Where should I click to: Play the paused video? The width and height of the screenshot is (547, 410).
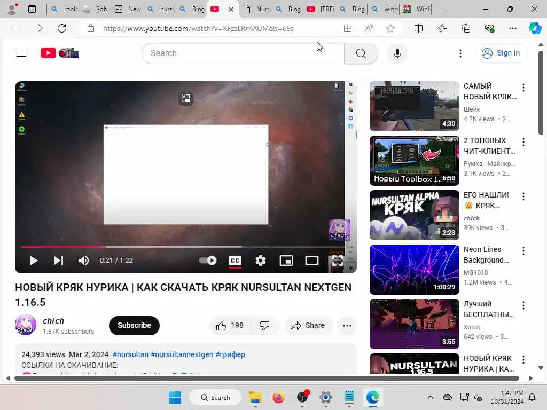coord(33,261)
